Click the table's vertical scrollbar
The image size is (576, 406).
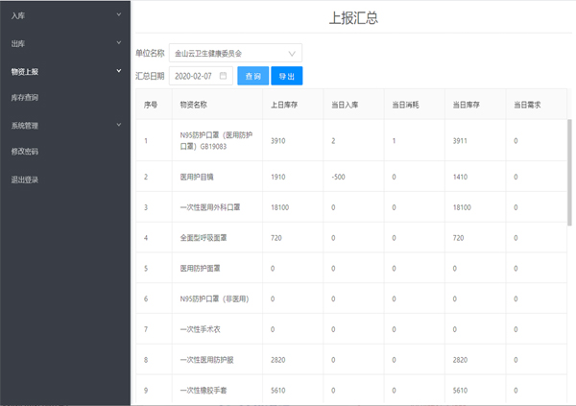(569, 173)
